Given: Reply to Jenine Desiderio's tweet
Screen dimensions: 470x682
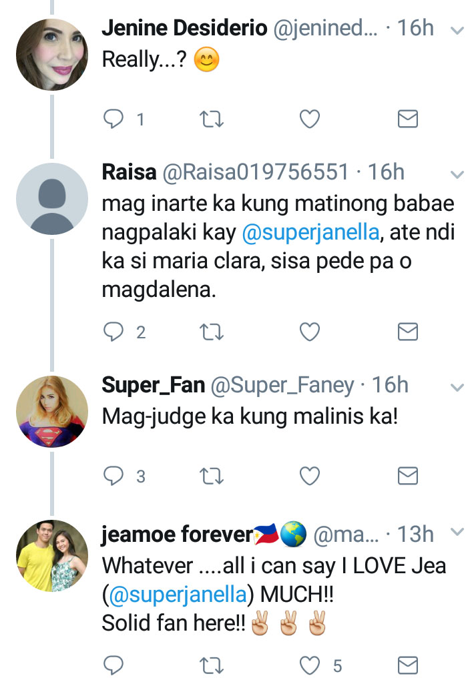Looking at the screenshot, I should pyautogui.click(x=112, y=119).
